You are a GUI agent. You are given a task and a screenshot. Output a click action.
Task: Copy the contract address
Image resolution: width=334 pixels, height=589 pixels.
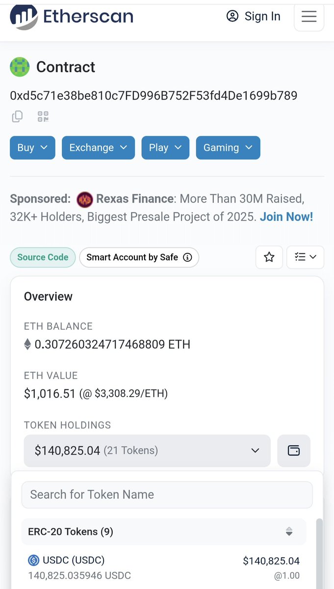tap(17, 116)
